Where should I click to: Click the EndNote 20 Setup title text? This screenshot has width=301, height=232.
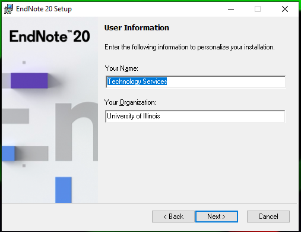tap(44, 9)
